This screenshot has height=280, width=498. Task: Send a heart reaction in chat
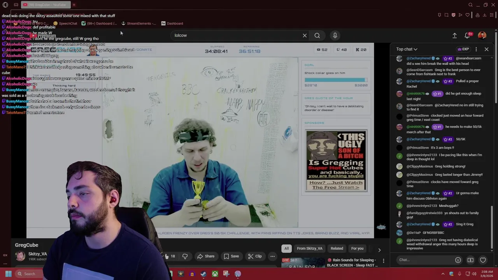coord(483,260)
